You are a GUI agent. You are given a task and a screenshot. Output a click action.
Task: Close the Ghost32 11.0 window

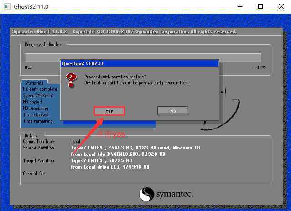pyautogui.click(x=281, y=6)
